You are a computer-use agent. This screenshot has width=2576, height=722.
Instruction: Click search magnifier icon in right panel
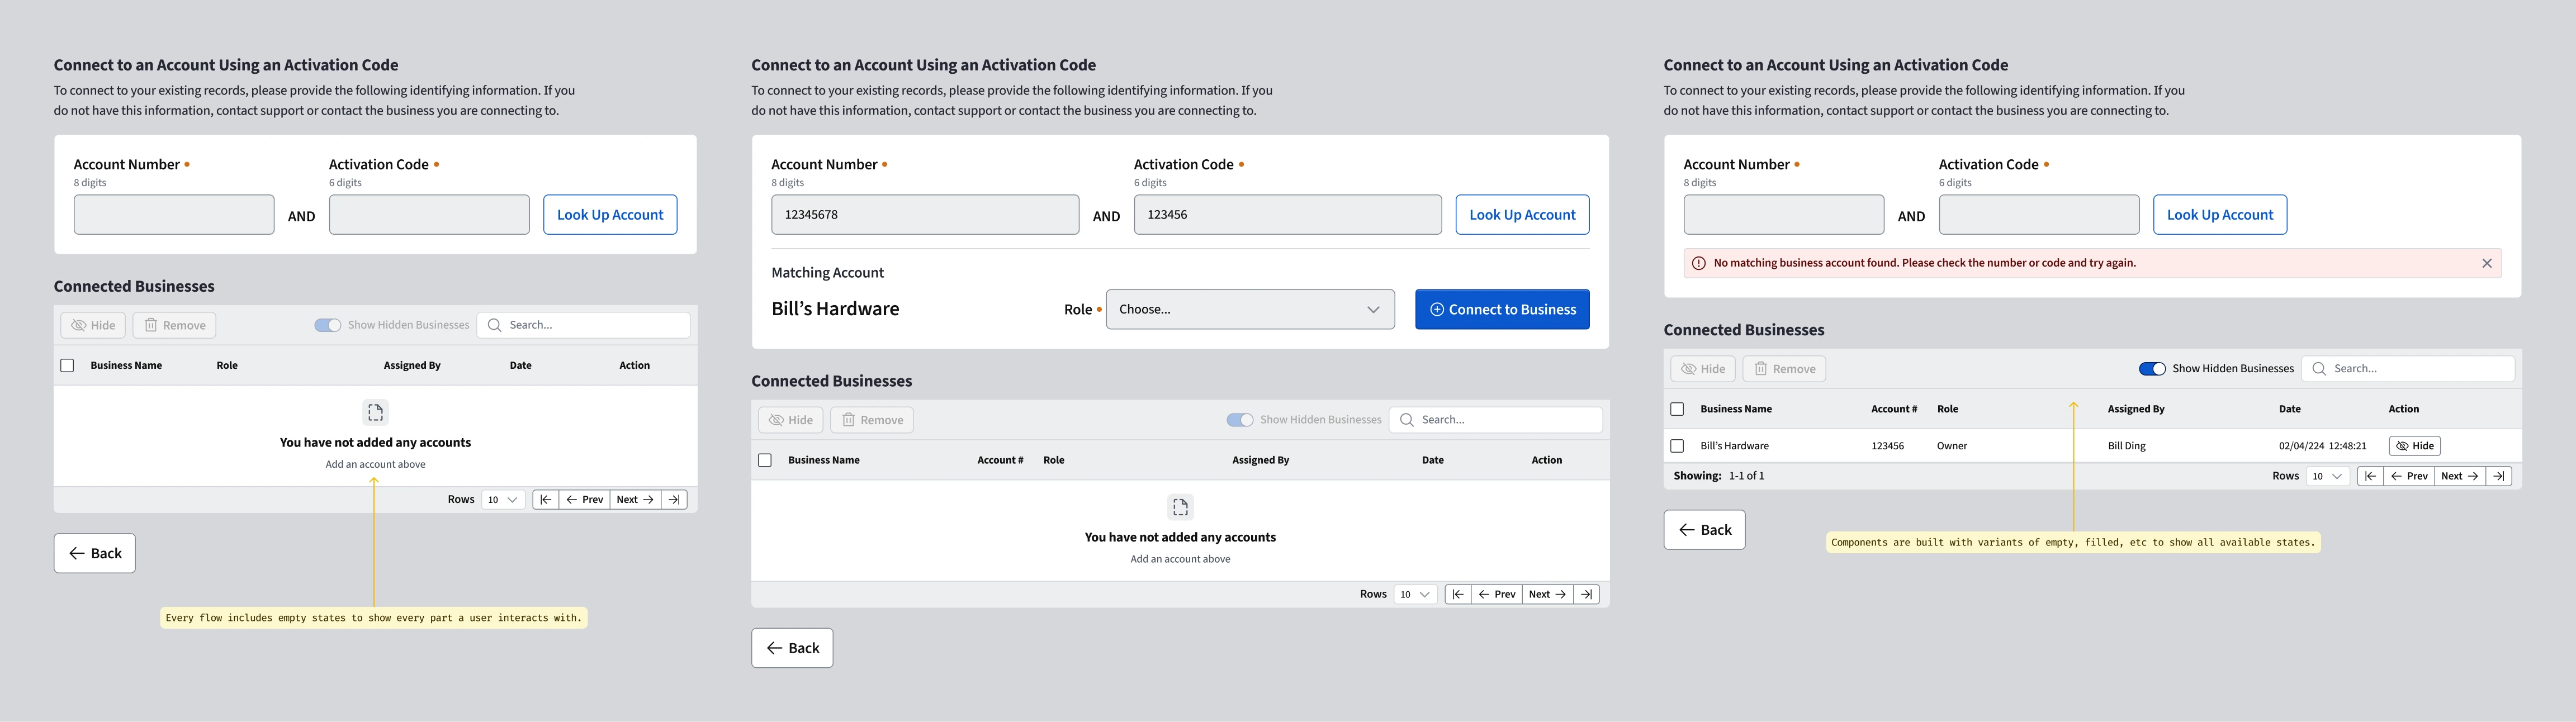(x=2319, y=369)
